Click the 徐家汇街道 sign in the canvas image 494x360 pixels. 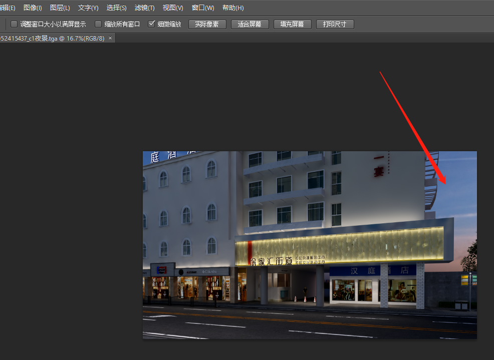271,261
